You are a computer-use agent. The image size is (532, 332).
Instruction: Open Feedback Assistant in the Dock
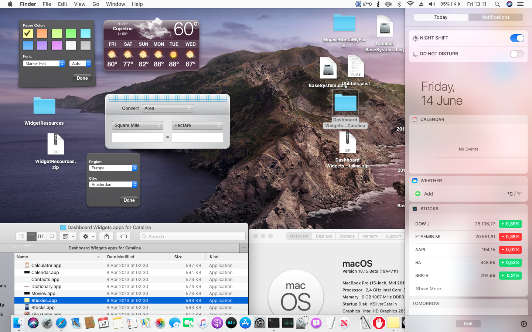point(316,323)
